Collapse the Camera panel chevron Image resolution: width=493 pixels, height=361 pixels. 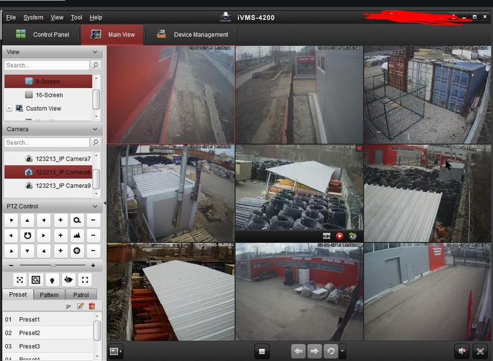tap(95, 129)
